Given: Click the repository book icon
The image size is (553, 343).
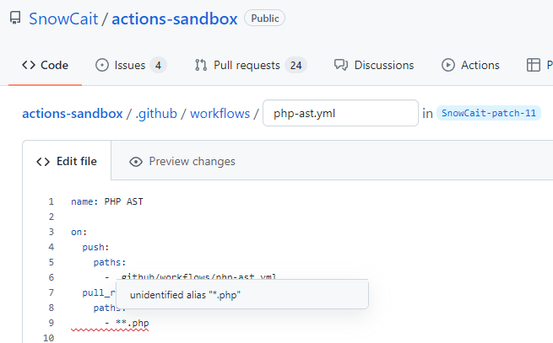Looking at the screenshot, I should [15, 18].
